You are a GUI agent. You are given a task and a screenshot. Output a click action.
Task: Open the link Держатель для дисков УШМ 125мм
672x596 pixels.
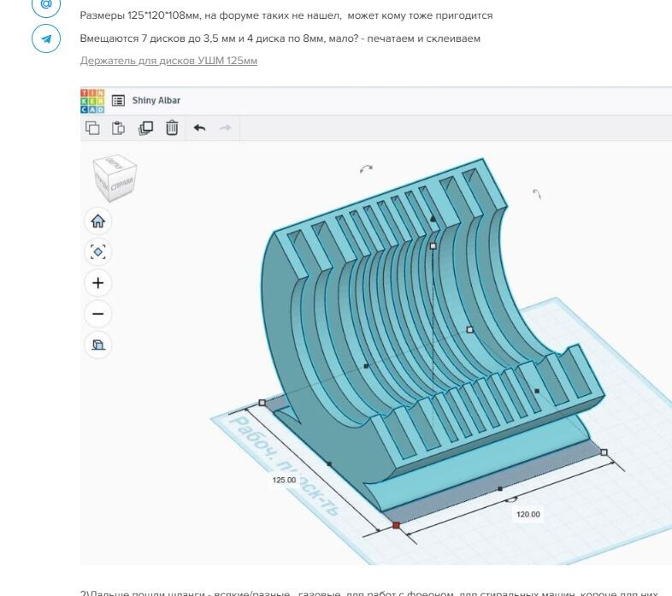[x=168, y=61]
